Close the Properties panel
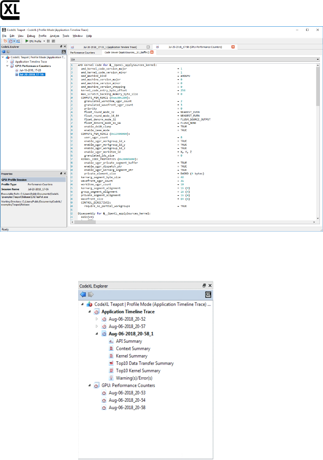Image resolution: width=323 pixels, height=460 pixels. tap(65, 174)
